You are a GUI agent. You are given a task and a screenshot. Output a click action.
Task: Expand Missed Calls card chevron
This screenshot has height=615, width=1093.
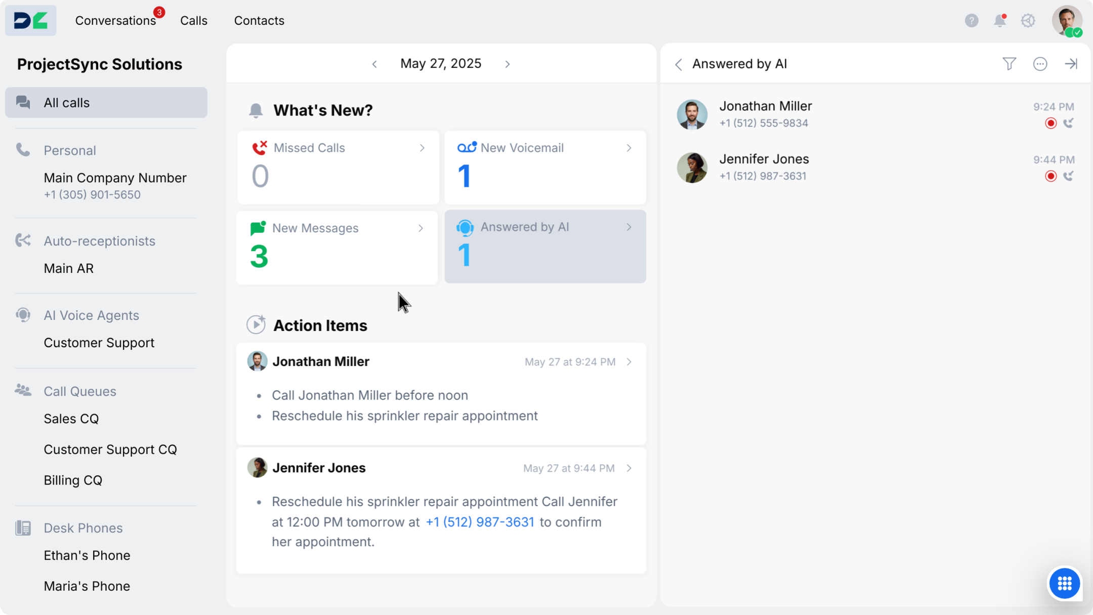click(x=422, y=148)
